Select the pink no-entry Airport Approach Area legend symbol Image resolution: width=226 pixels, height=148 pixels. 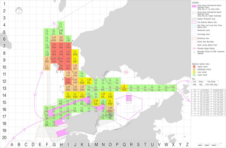point(194,6)
